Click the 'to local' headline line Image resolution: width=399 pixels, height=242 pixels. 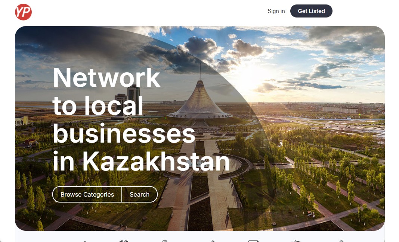pos(98,106)
